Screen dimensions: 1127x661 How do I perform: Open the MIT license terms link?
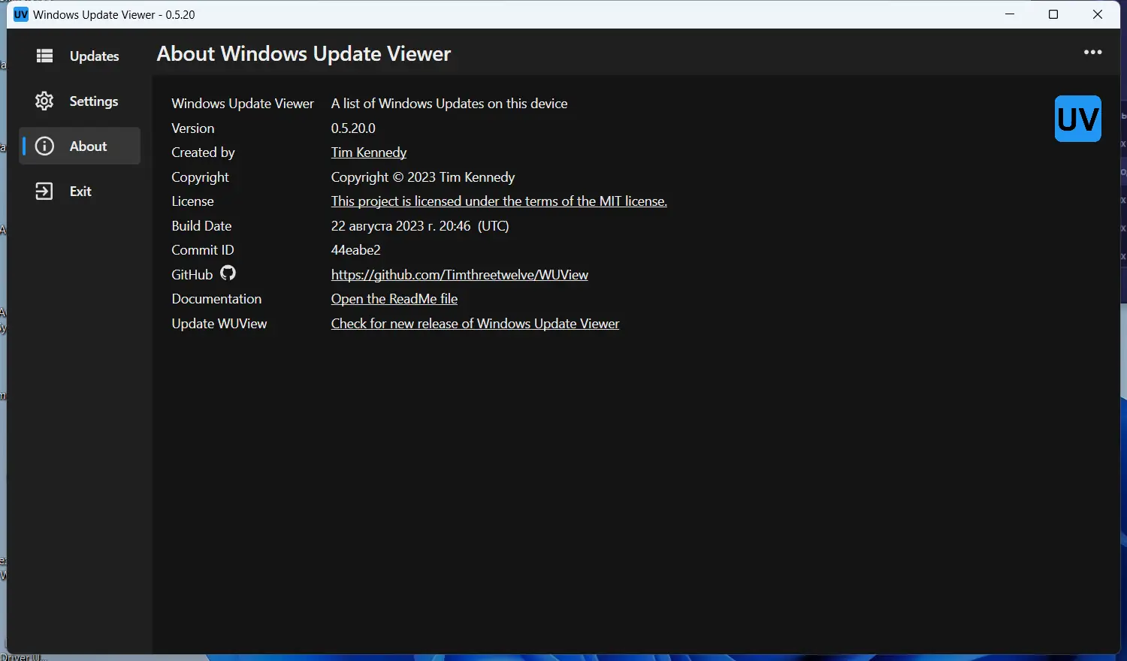(x=499, y=201)
